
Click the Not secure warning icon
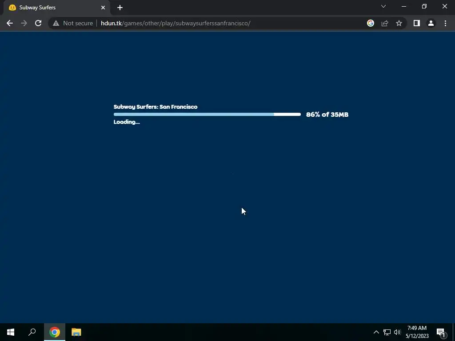click(56, 23)
